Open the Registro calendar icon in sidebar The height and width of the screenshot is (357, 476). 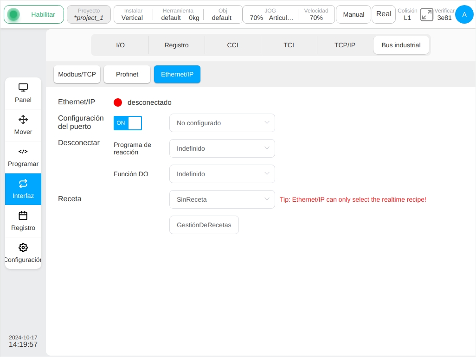coord(23,216)
